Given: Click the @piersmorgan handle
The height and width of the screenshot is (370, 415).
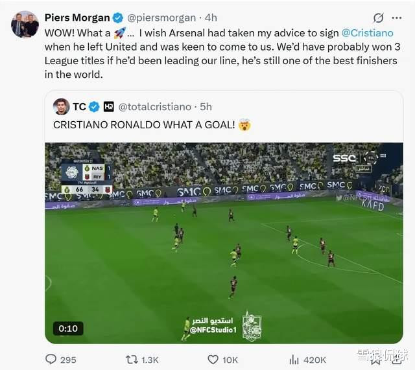Looking at the screenshot, I should [161, 17].
